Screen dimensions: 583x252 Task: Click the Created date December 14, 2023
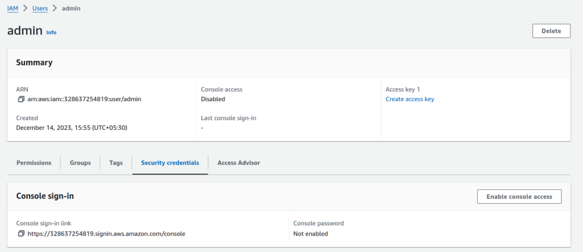71,127
